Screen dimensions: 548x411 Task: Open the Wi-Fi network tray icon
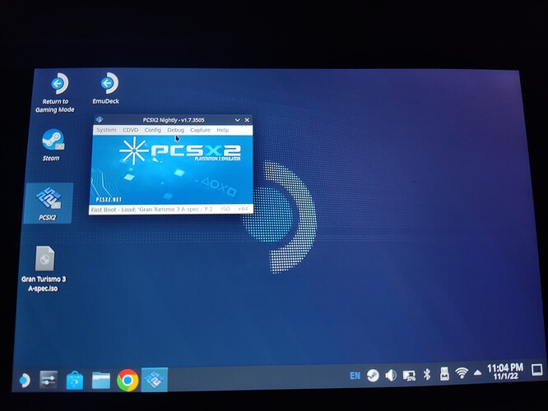click(x=462, y=374)
